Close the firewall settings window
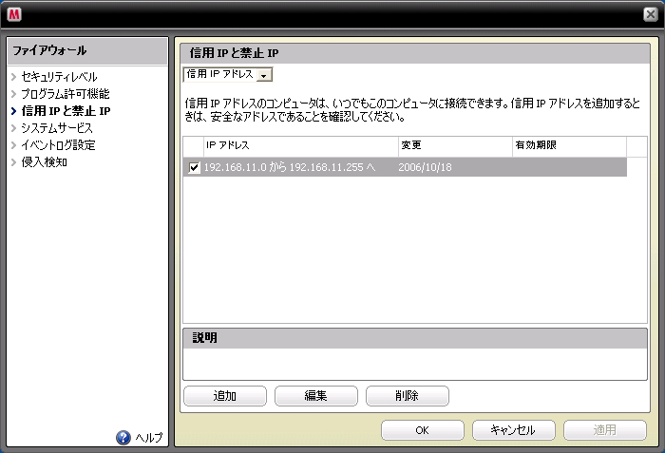665x453 pixels. click(x=648, y=14)
